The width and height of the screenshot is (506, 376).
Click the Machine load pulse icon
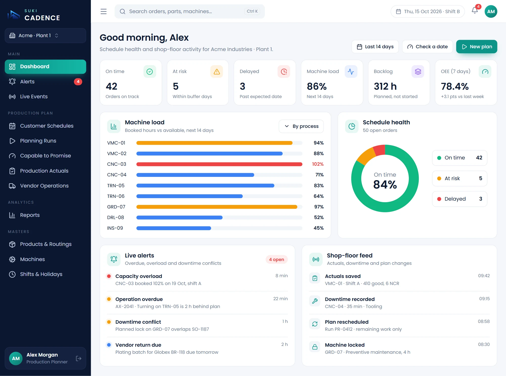tap(351, 72)
